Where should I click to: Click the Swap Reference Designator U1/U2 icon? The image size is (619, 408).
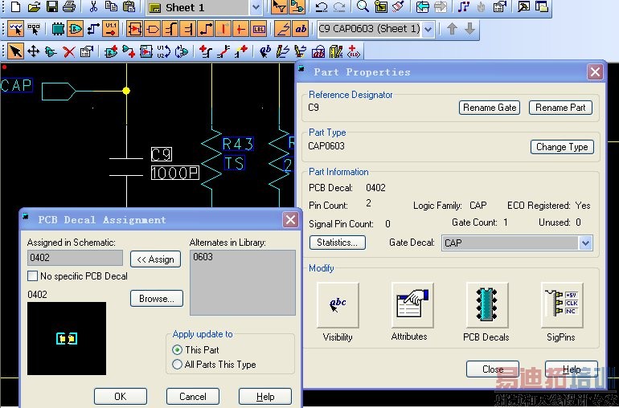click(x=163, y=51)
